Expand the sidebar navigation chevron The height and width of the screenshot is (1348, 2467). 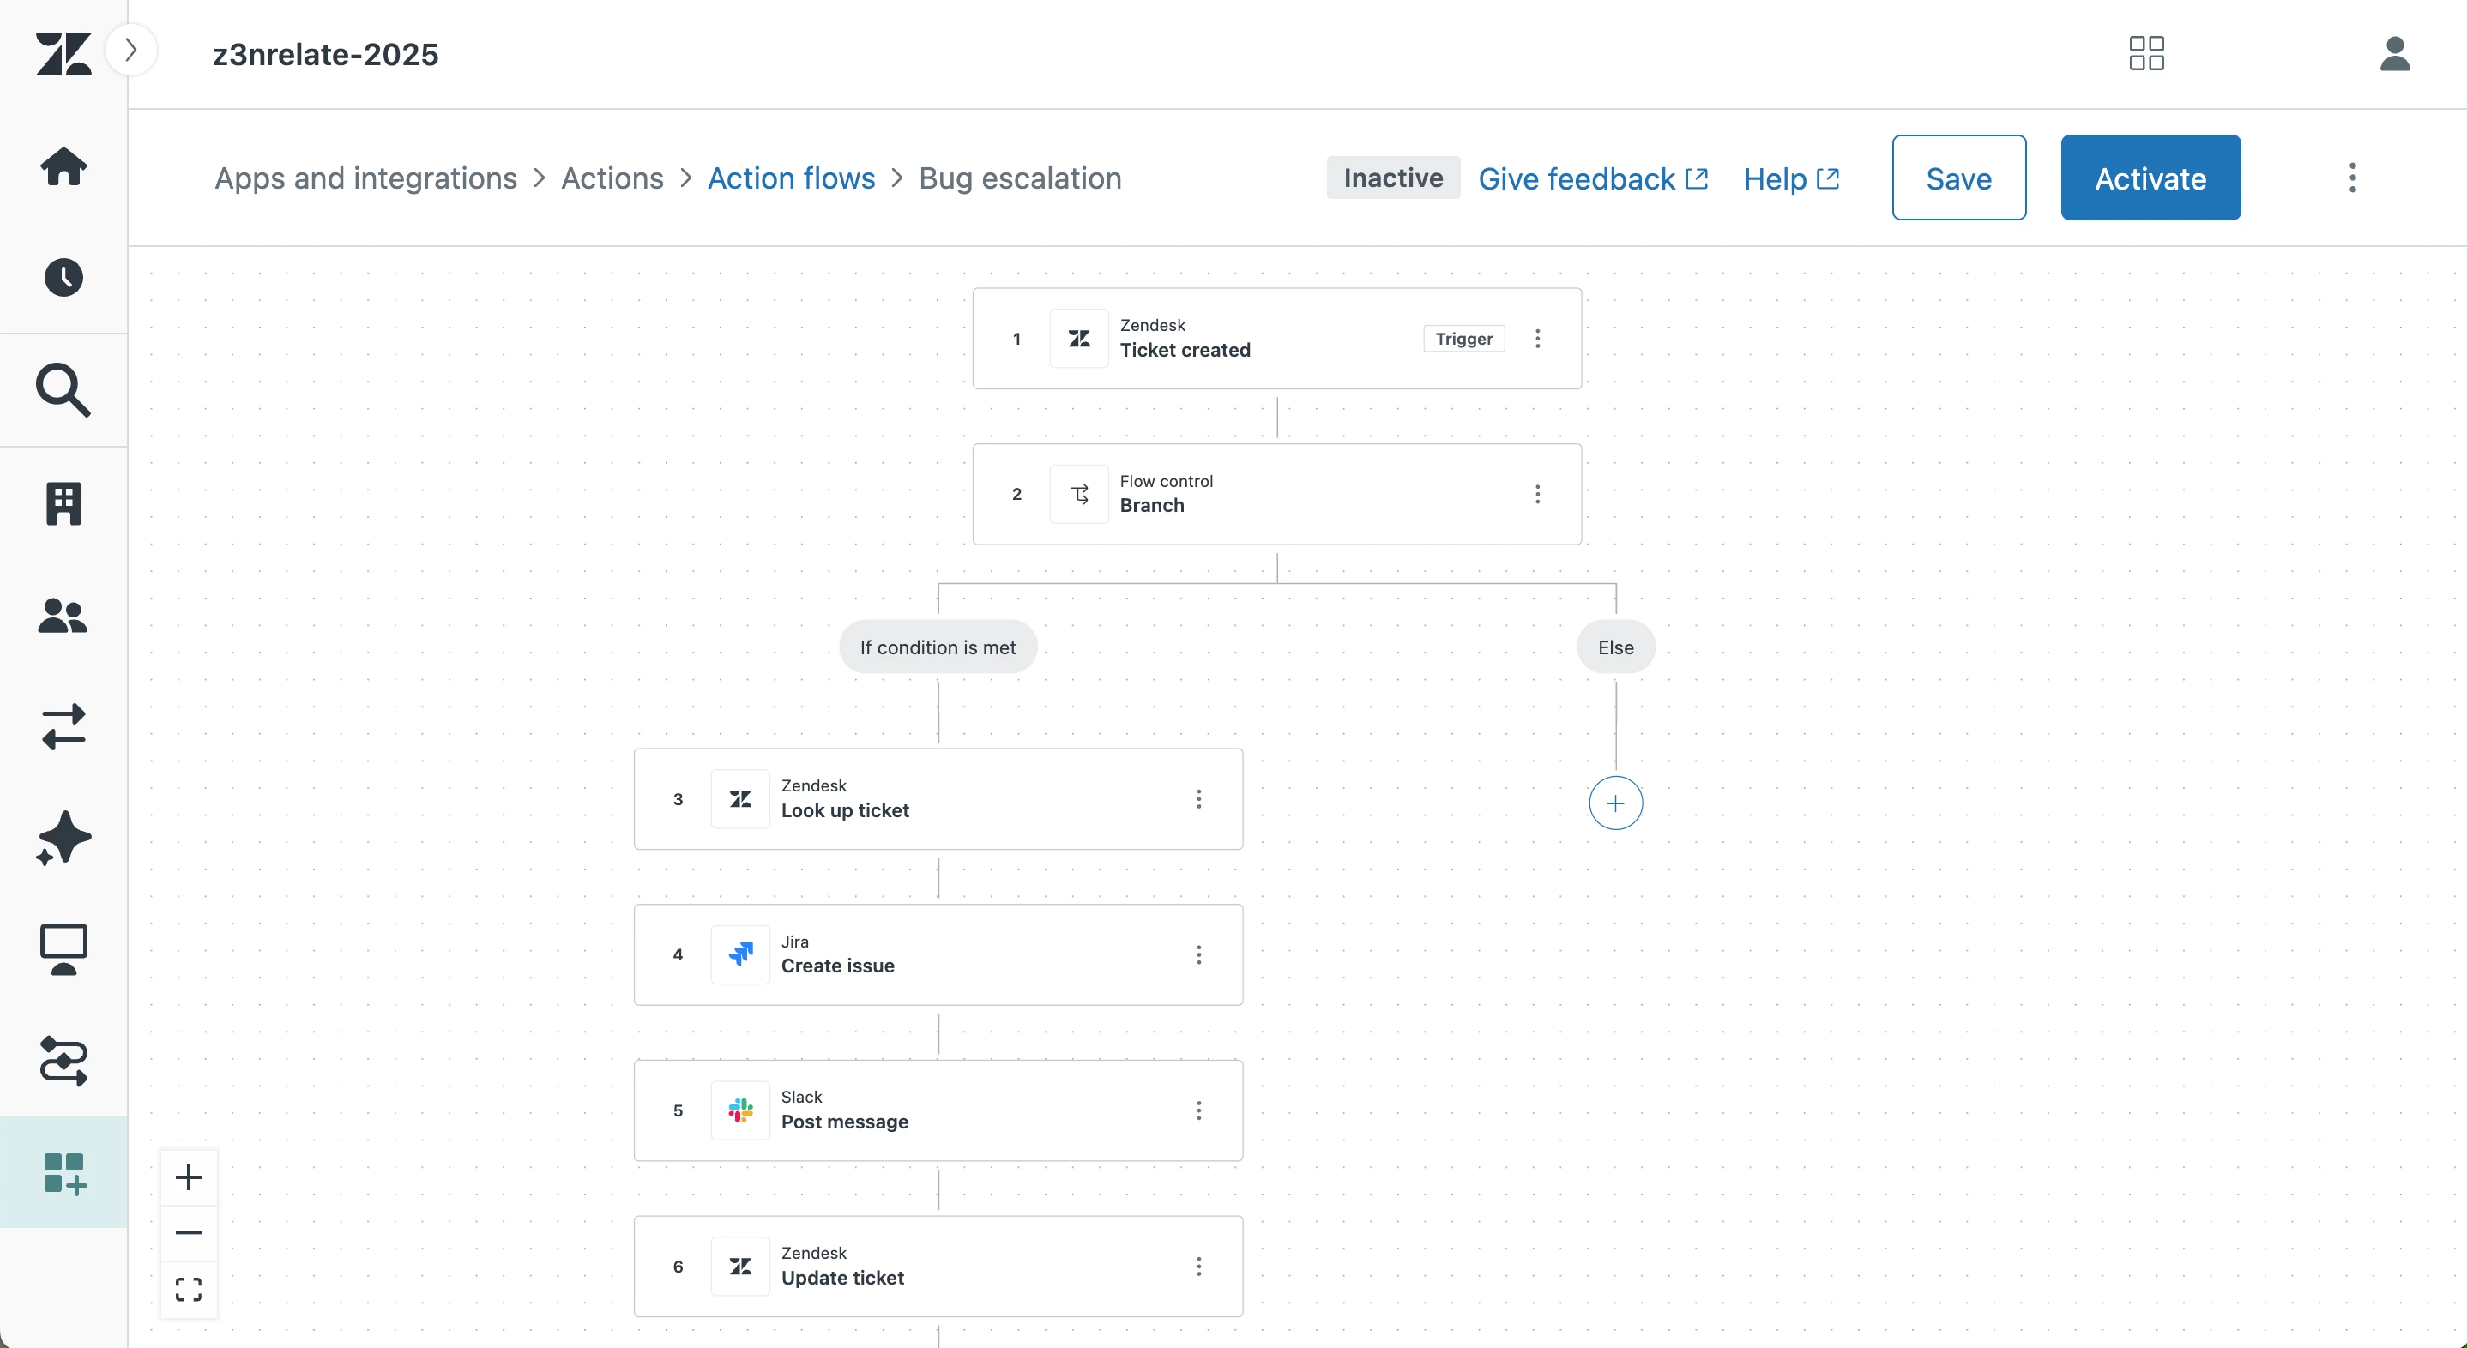tap(131, 50)
